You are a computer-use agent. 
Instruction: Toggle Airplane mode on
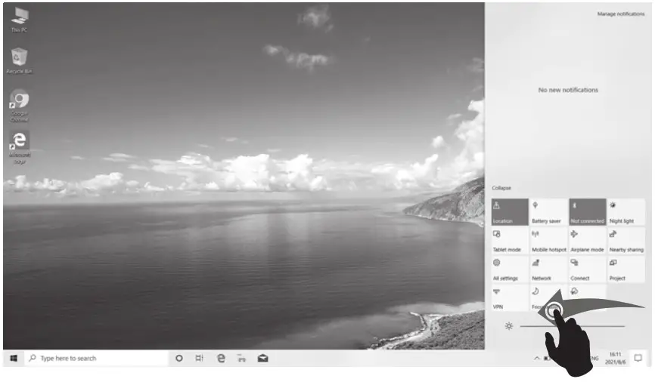tap(588, 241)
